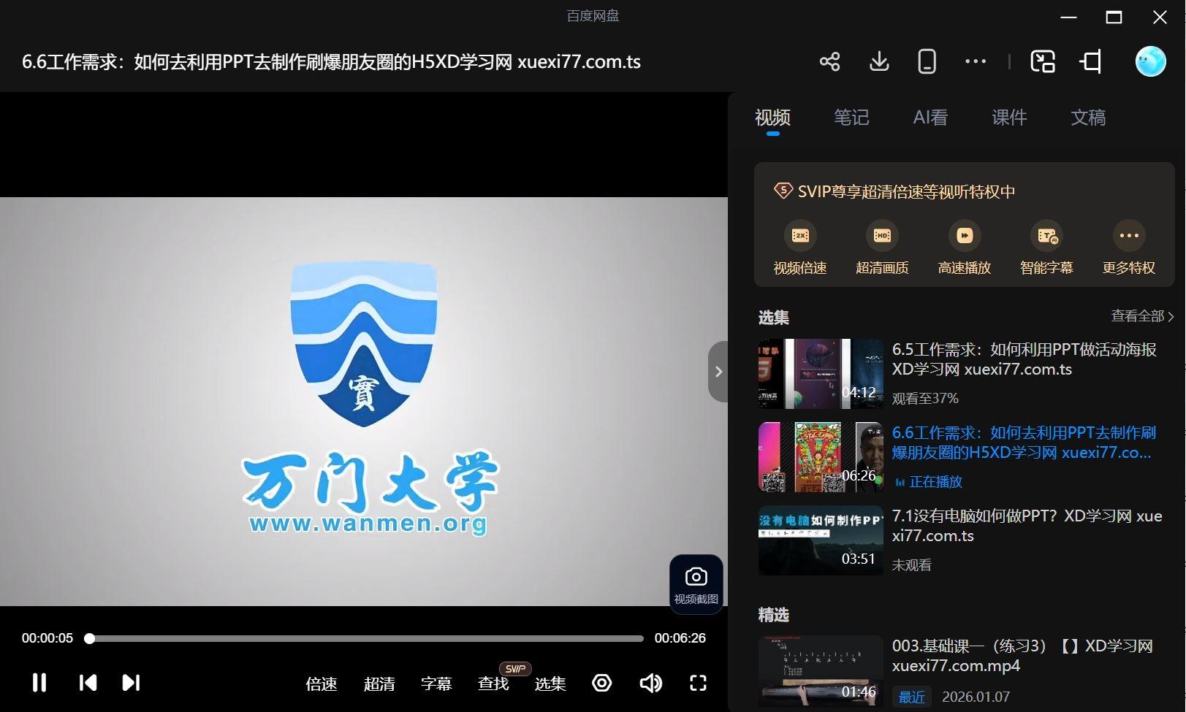The height and width of the screenshot is (712, 1186).
Task: Click the transfer-to-phone icon
Action: (x=926, y=61)
